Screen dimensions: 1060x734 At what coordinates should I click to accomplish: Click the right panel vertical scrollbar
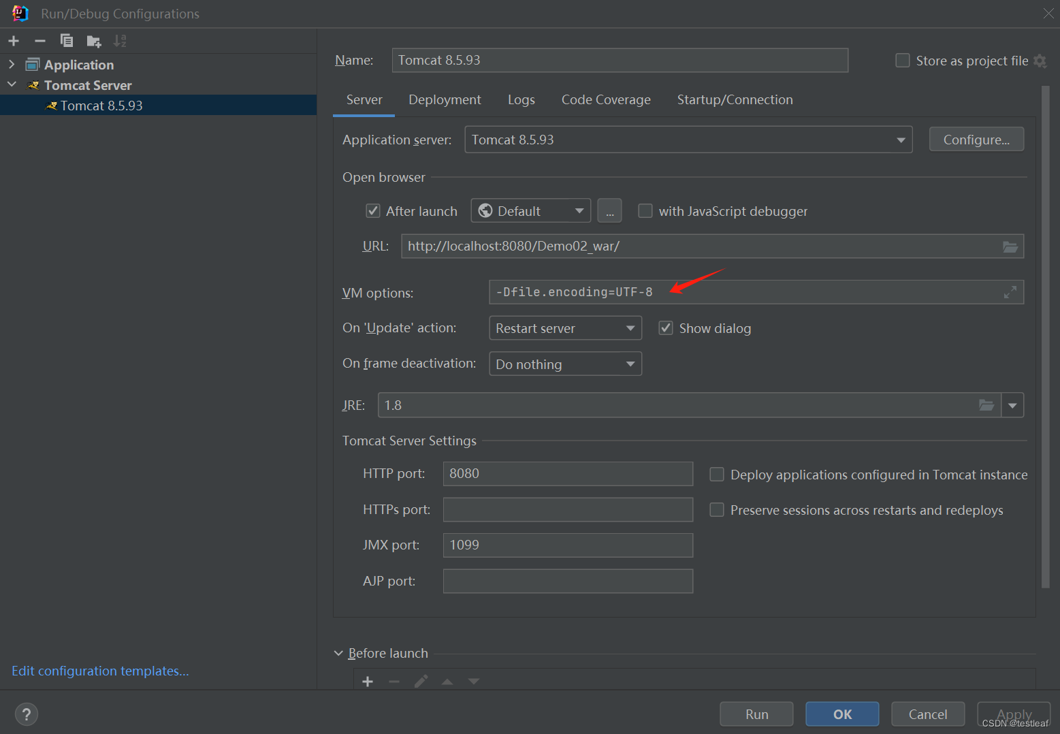[1046, 336]
